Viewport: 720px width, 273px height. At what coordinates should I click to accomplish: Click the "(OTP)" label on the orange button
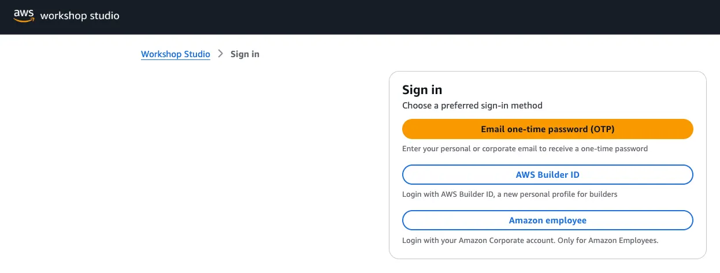(602, 129)
